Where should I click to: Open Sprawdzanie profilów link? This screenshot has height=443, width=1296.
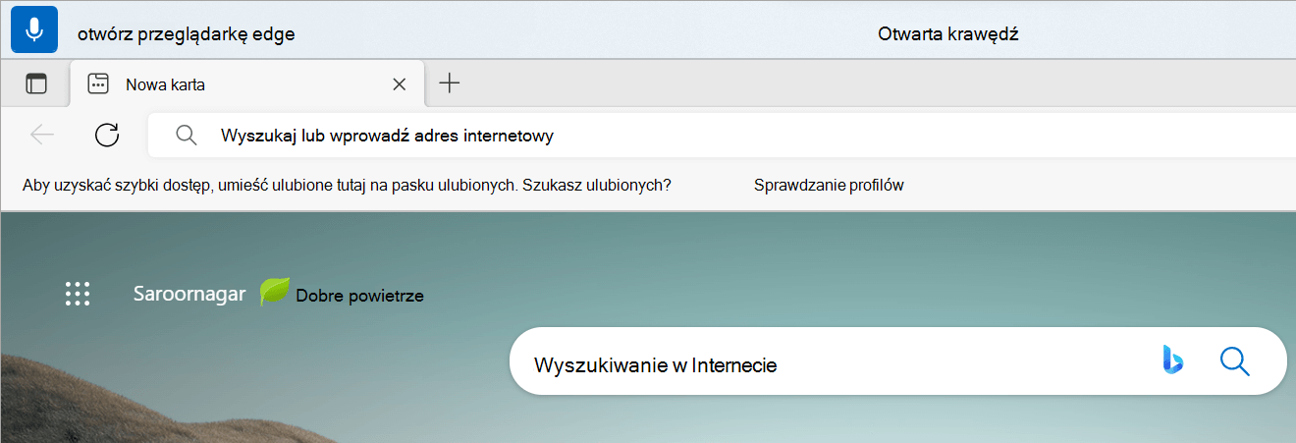(x=829, y=185)
